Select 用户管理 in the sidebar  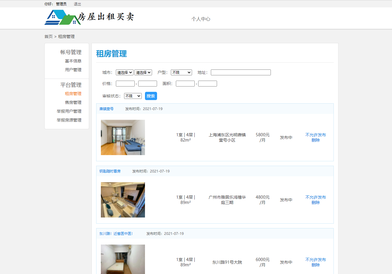click(73, 69)
